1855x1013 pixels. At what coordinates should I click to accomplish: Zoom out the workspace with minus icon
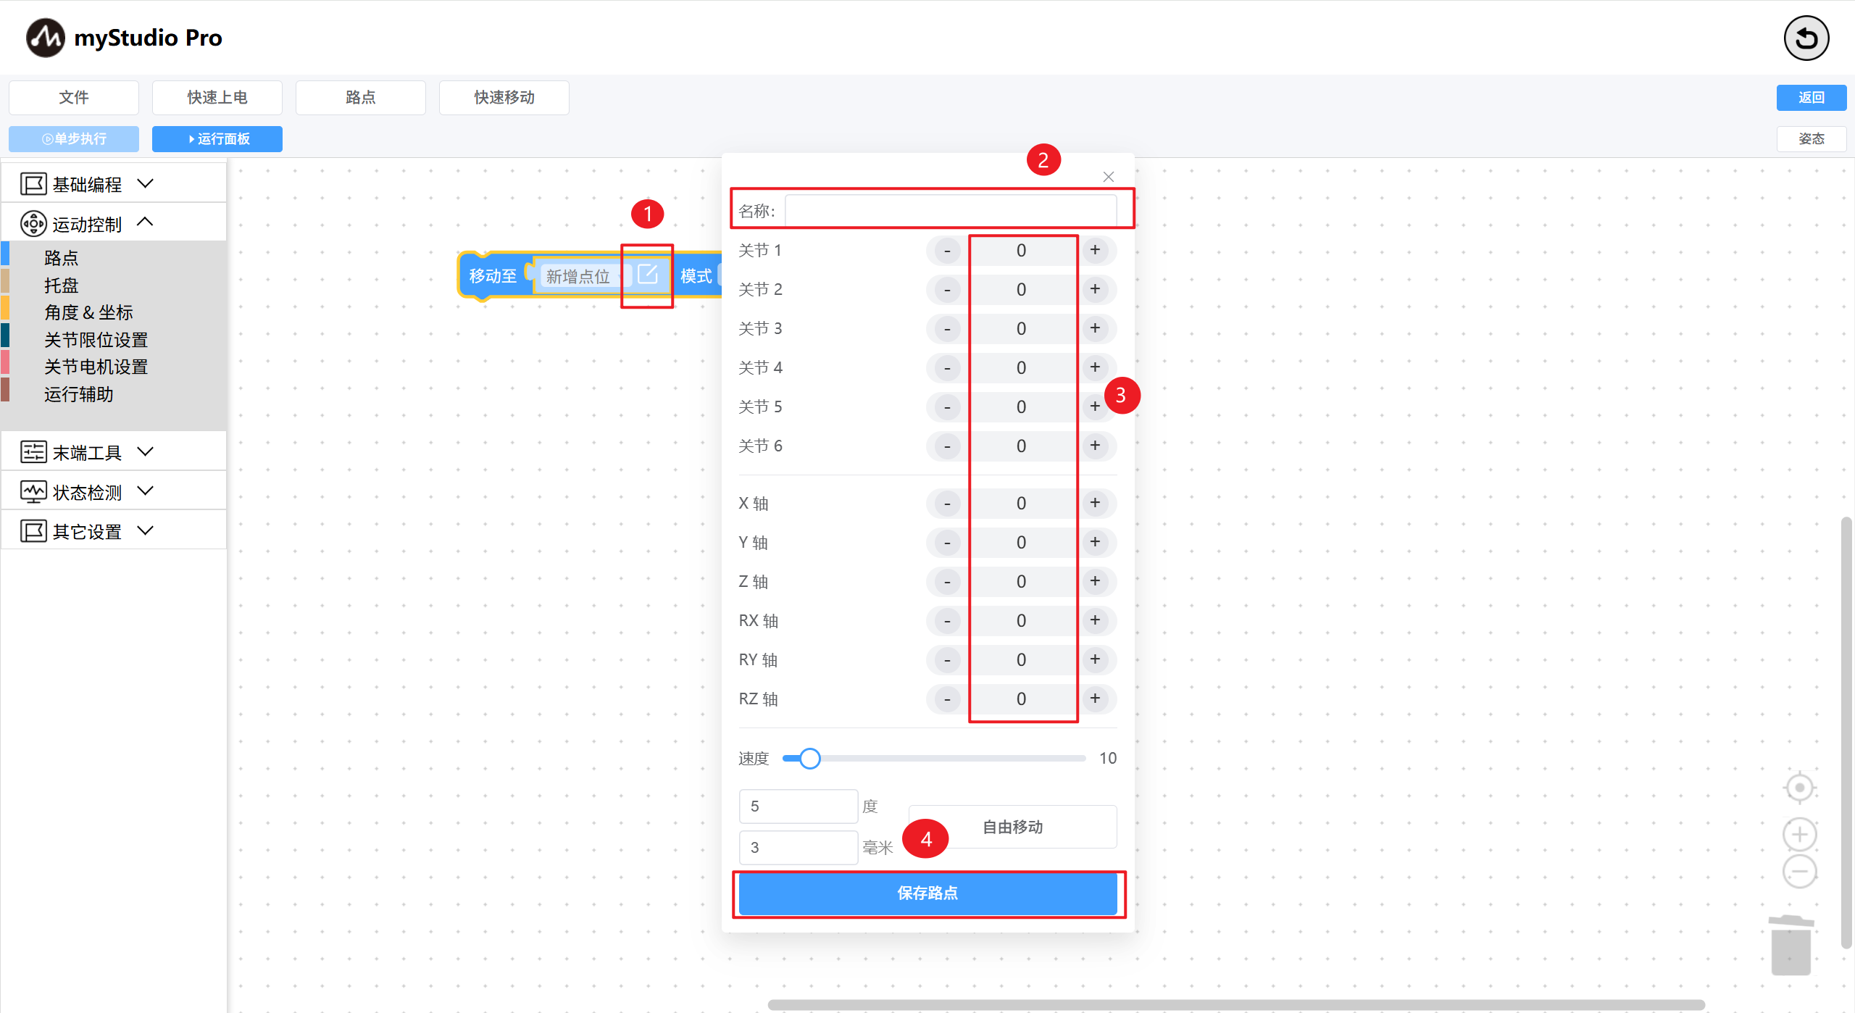[x=1799, y=872]
